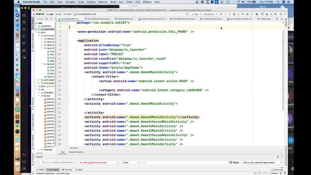
Task: Minimize the Logcat panel with hide icon
Action: [x=282, y=157]
